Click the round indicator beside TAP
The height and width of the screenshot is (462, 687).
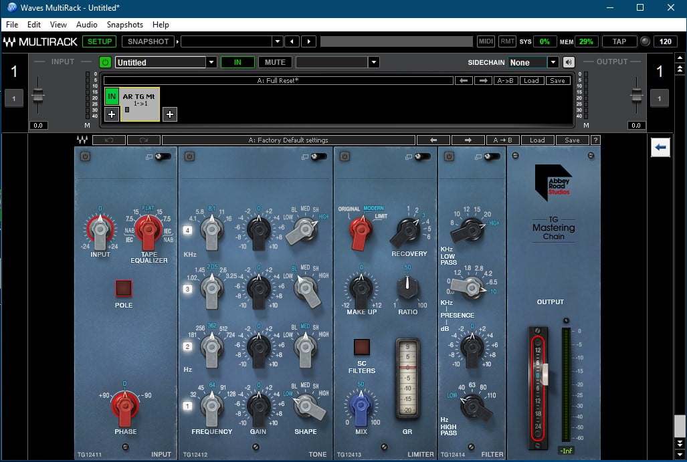coord(645,41)
